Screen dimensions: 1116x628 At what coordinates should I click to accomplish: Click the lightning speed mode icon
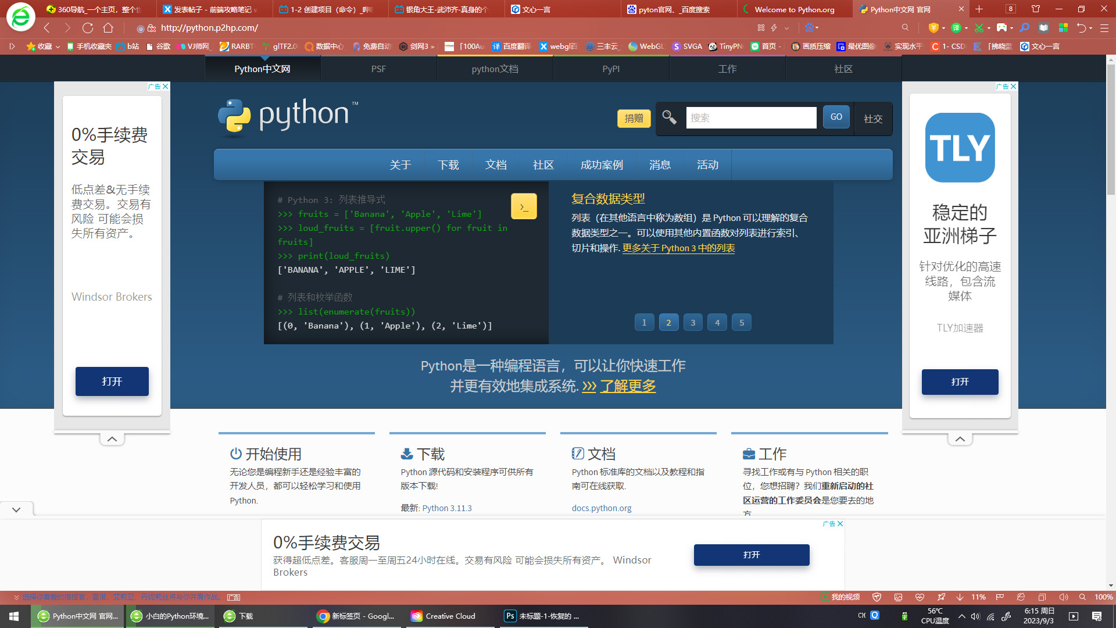coord(774,27)
